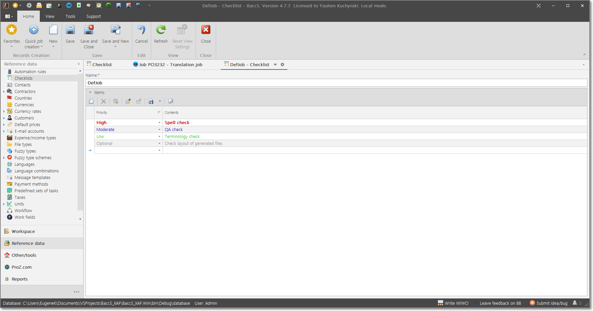The width and height of the screenshot is (593, 311).
Task: Click the color picker icon in Items toolbar
Action: (x=128, y=101)
